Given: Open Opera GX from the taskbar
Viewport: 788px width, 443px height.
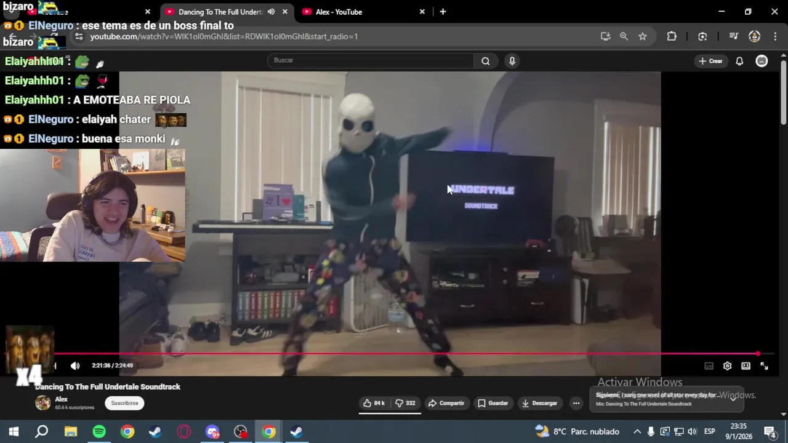Looking at the screenshot, I should [184, 431].
